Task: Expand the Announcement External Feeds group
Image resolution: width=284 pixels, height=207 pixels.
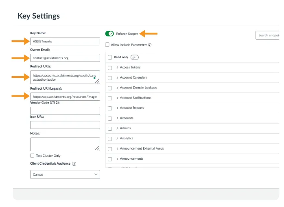Action: tap(117, 149)
